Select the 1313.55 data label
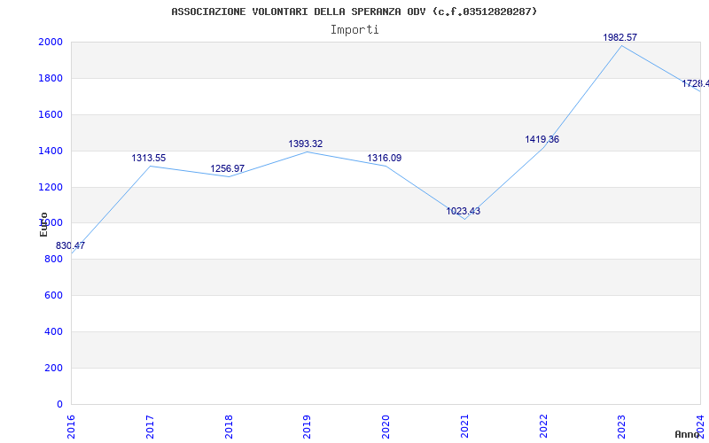This screenshot has width=709, height=443. coord(149,159)
